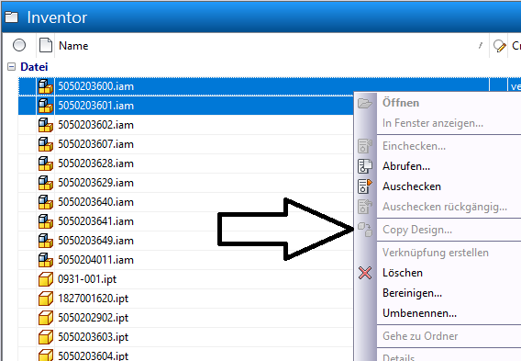Collapse the Datei group

click(x=11, y=67)
